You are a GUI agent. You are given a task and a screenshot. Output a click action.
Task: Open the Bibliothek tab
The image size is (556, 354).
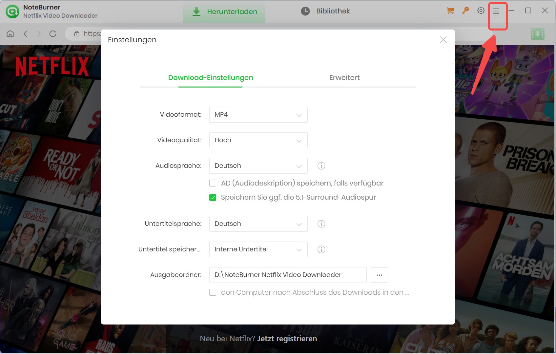pyautogui.click(x=325, y=11)
